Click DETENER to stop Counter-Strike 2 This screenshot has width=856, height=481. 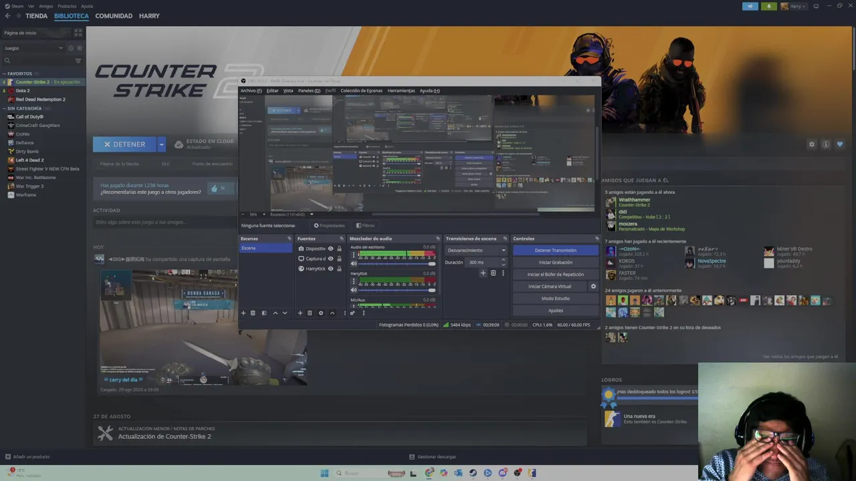point(125,144)
